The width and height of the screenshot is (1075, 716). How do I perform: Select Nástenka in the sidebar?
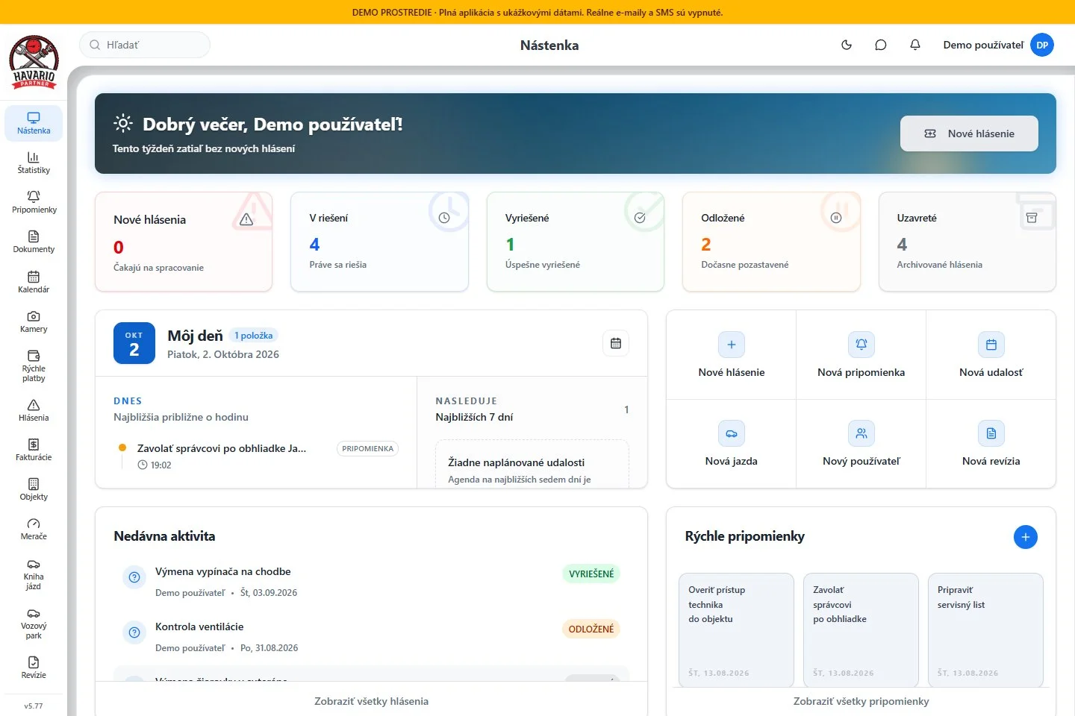[x=34, y=123]
